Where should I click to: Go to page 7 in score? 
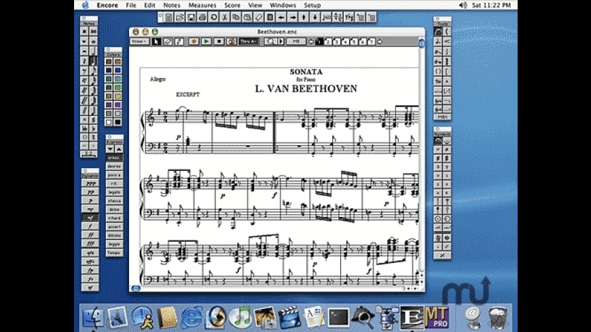(x=372, y=42)
